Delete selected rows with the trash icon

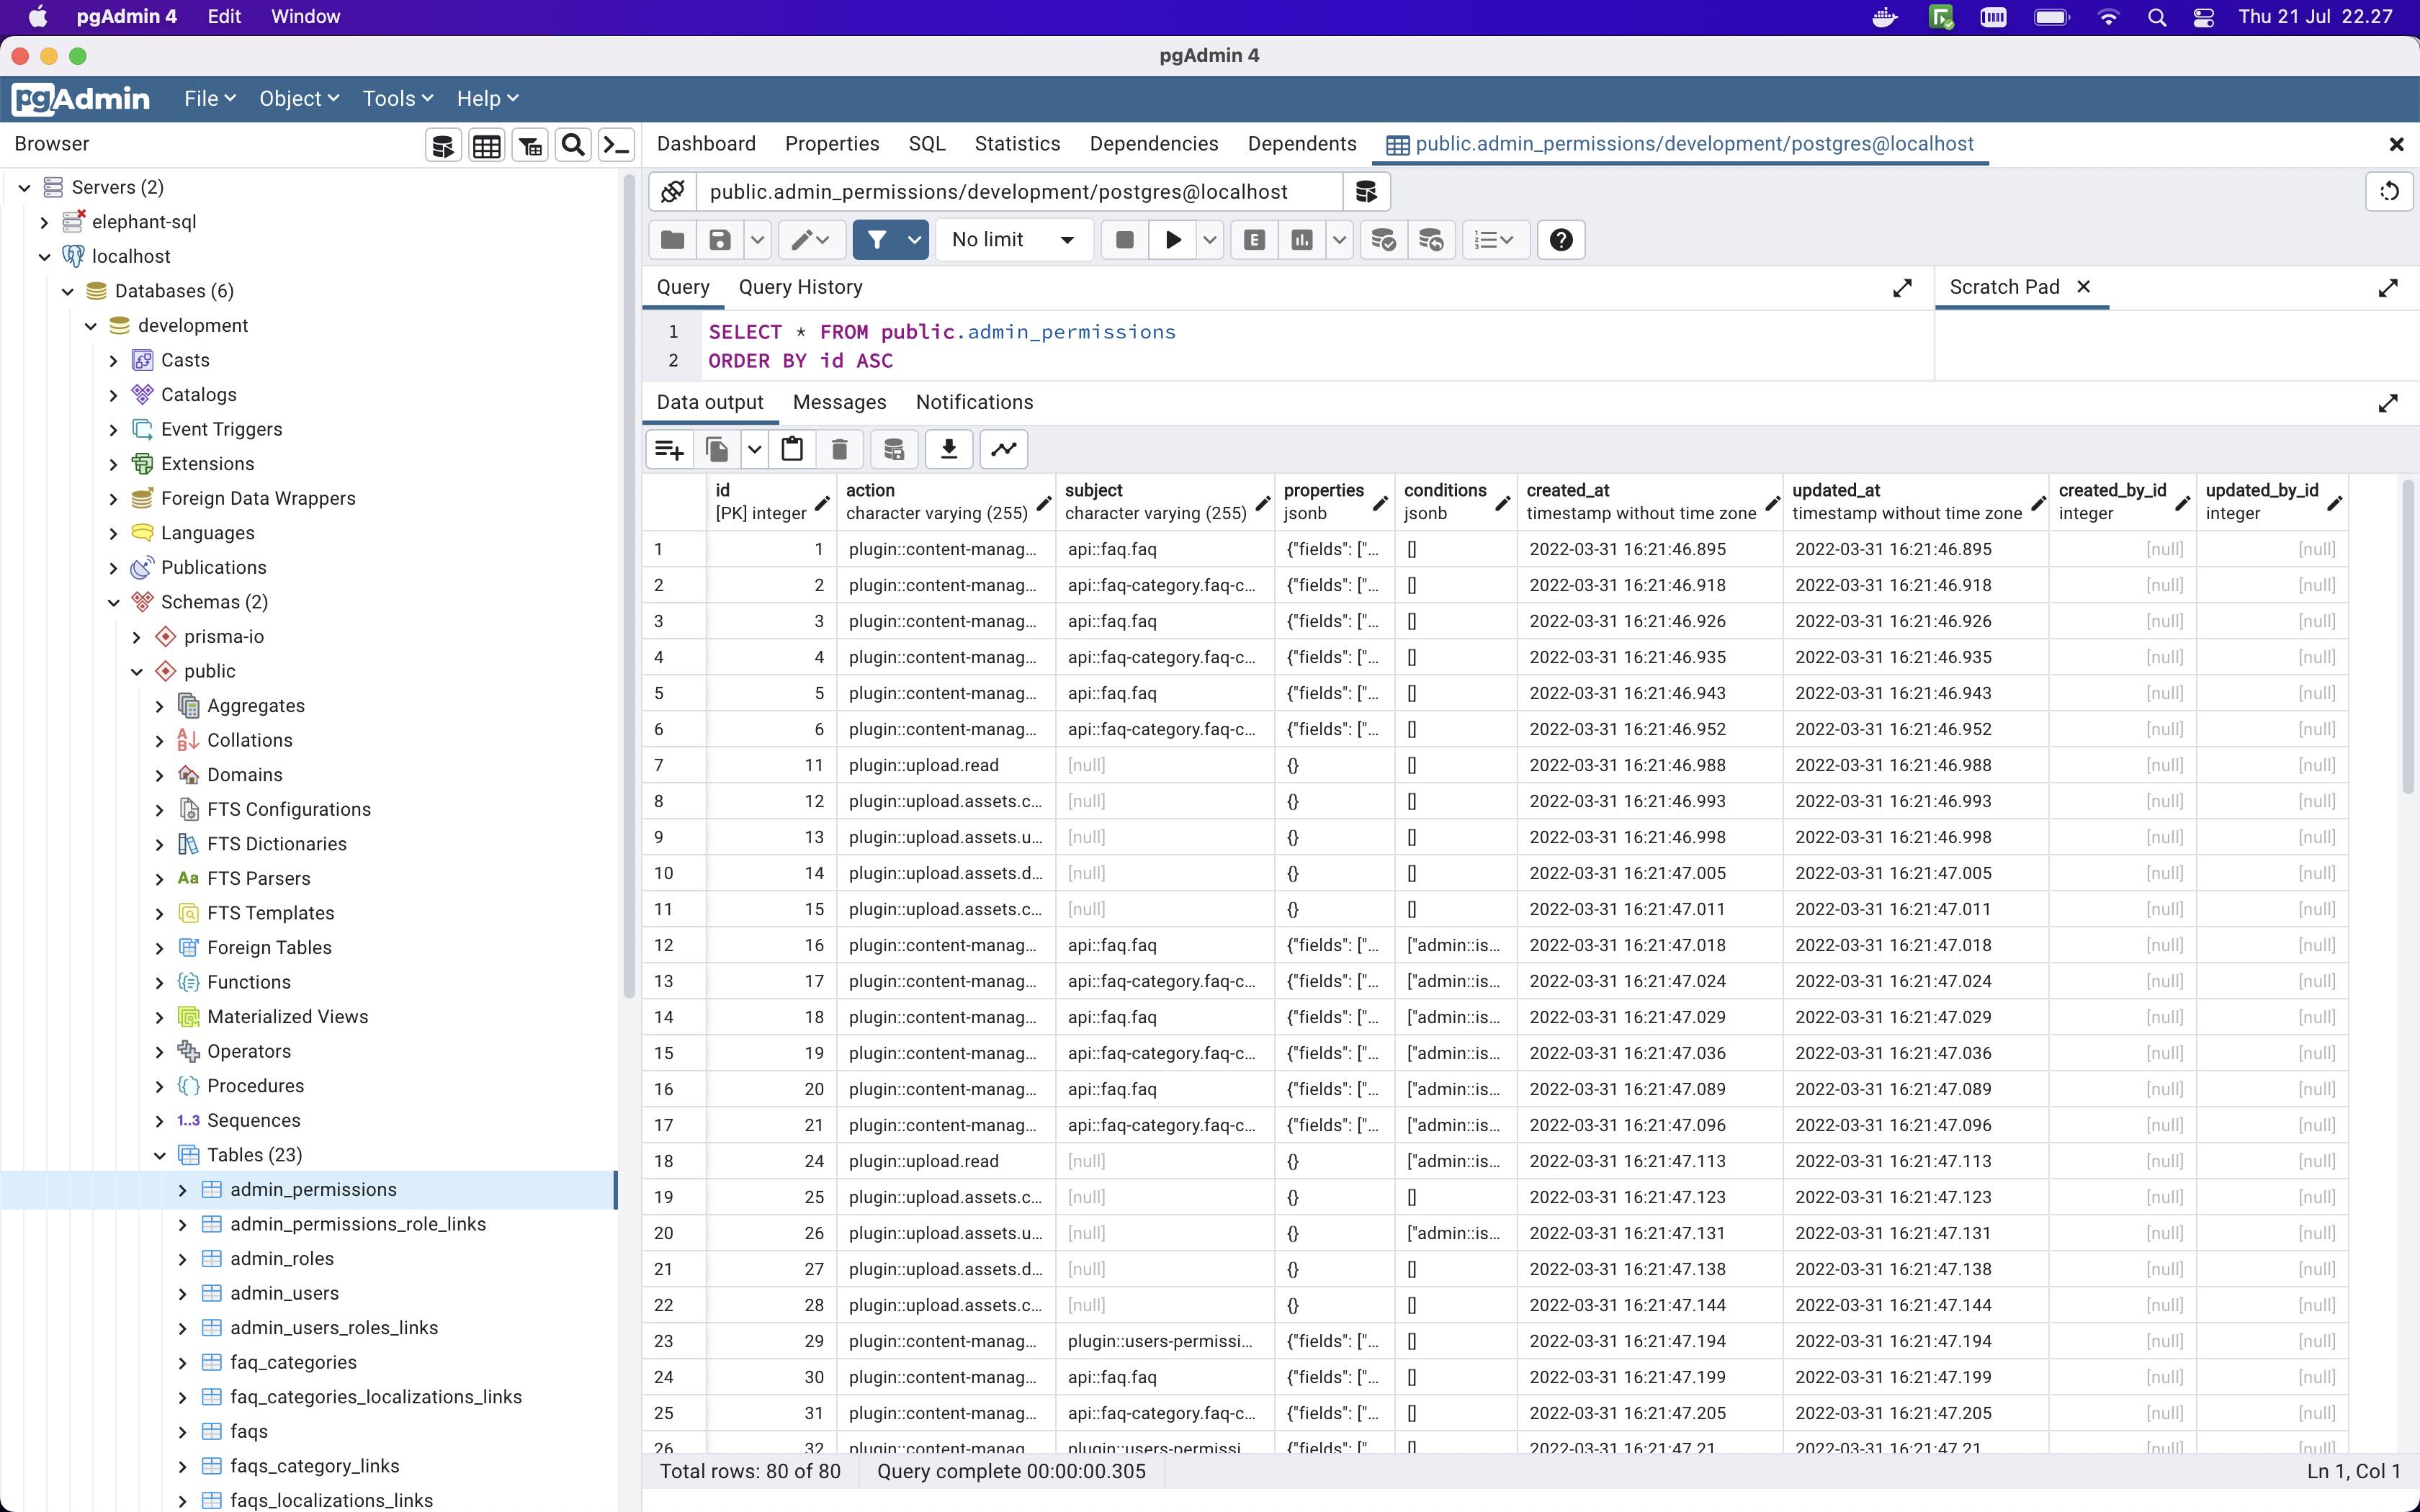[x=839, y=449]
